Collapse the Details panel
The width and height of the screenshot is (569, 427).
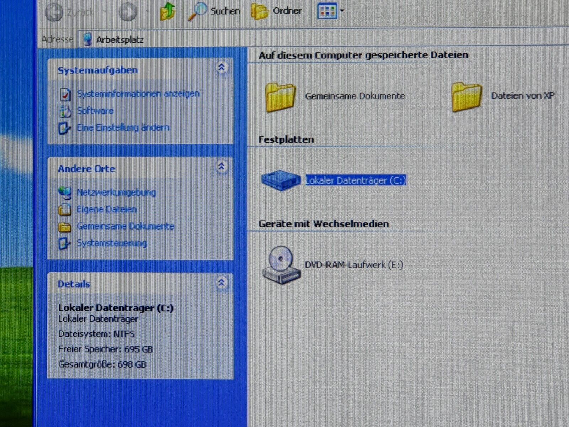(x=222, y=283)
